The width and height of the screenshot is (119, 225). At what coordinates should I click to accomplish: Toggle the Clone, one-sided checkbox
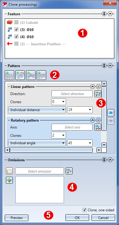[84, 210]
